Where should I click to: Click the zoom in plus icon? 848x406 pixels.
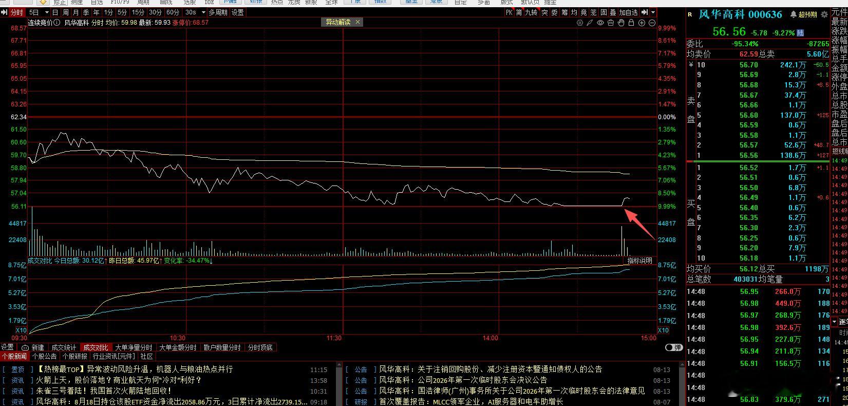642,23
